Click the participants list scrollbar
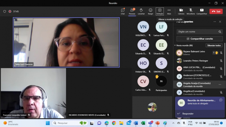Viewport: 226px width, 127px height. (x=225, y=59)
